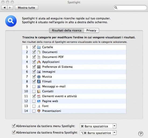Click the Documenti page icon
This screenshot has width=148, height=138.
pos(39,52)
